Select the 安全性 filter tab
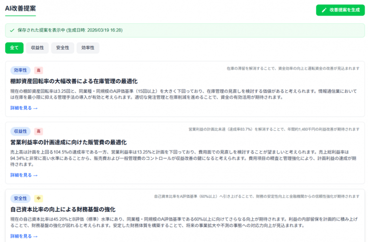The image size is (368, 242). tap(63, 48)
